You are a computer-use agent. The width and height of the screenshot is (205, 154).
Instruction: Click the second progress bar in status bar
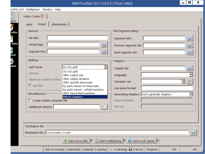(x=185, y=149)
